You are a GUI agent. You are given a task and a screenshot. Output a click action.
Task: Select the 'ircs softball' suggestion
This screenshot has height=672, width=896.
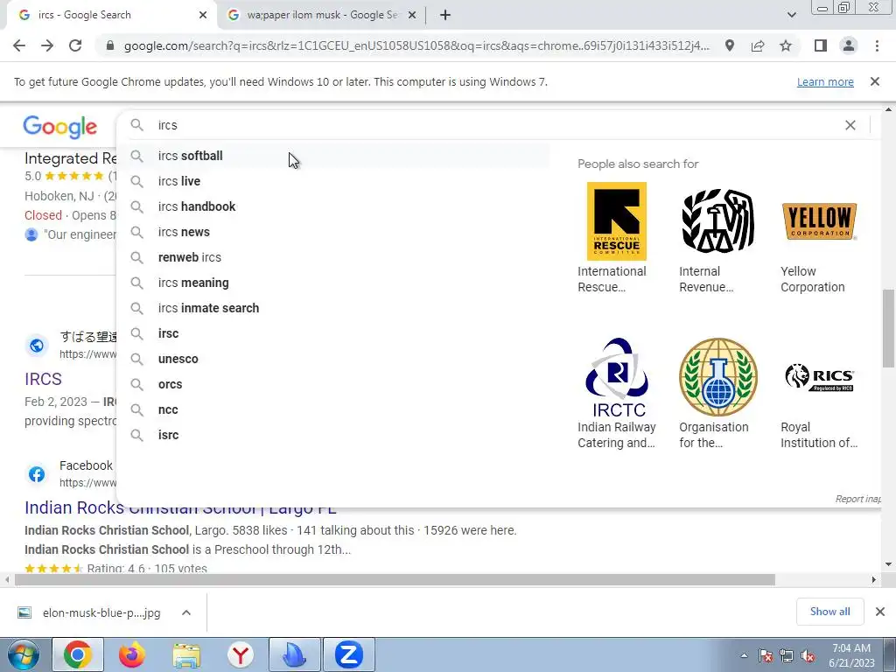pos(333,156)
